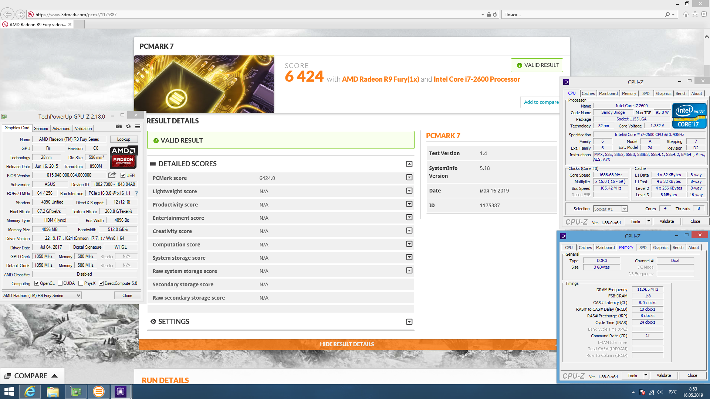The height and width of the screenshot is (399, 710).
Task: Click PCMark 7 chip thumbnail image
Action: (x=204, y=84)
